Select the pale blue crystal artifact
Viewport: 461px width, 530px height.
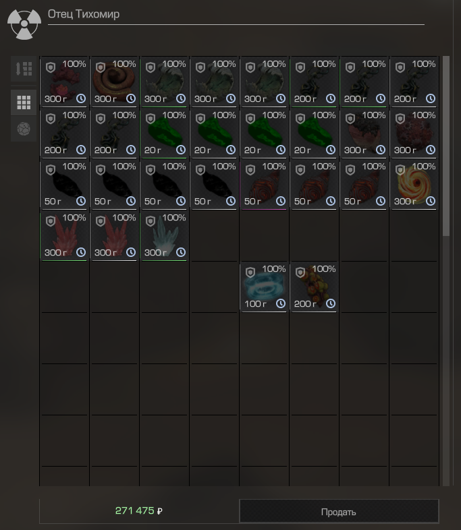pyautogui.click(x=165, y=235)
